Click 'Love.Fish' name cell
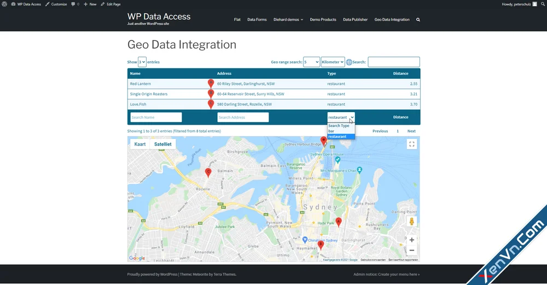 point(138,104)
